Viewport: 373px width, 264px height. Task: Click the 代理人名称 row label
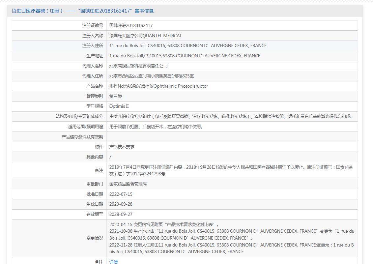pos(93,66)
